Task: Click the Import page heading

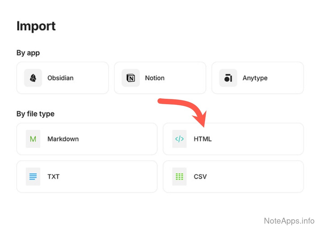Action: coord(36,26)
